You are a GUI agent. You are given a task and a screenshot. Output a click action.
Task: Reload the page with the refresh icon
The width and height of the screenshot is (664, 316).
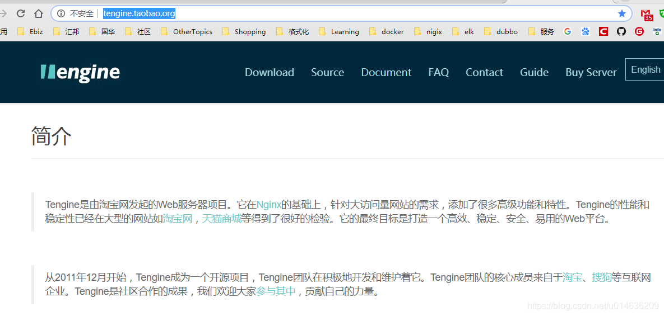(21, 13)
